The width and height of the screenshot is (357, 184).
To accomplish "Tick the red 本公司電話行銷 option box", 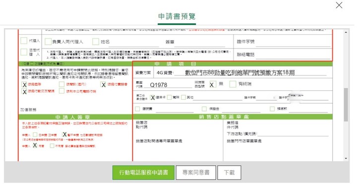I will (x=61, y=91).
